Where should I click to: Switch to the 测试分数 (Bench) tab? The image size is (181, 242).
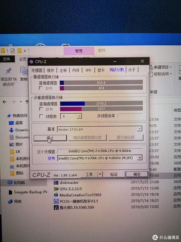click(117, 70)
